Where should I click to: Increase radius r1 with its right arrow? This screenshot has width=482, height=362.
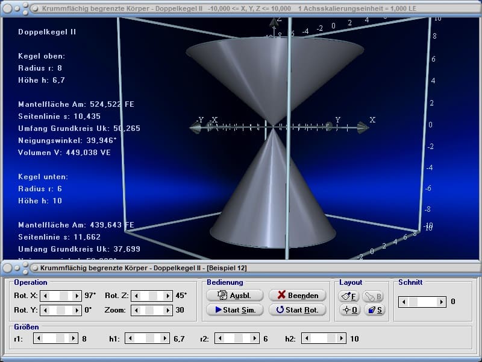point(73,338)
